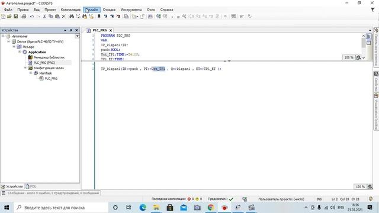Collapse the Application tree node
379x213 pixels.
[x=20, y=52]
